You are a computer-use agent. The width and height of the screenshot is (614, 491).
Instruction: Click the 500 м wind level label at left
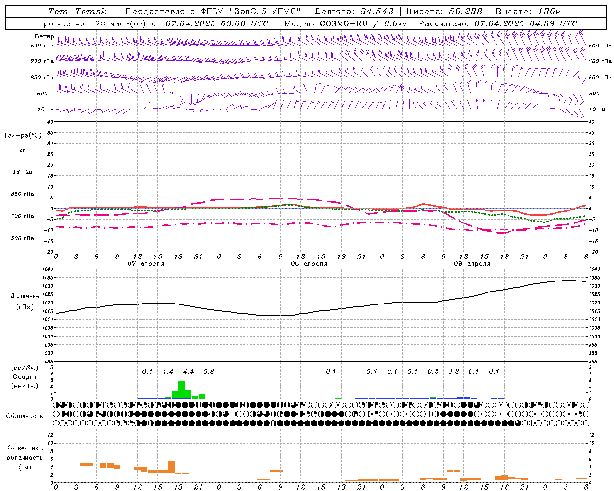point(46,94)
